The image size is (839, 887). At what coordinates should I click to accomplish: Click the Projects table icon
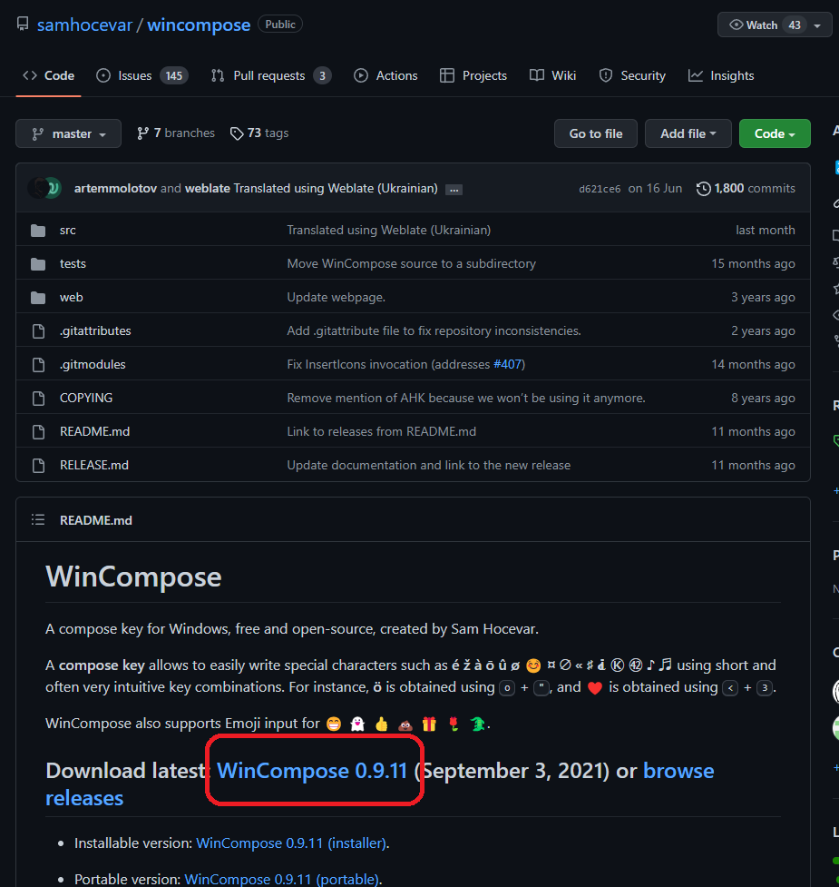point(447,75)
